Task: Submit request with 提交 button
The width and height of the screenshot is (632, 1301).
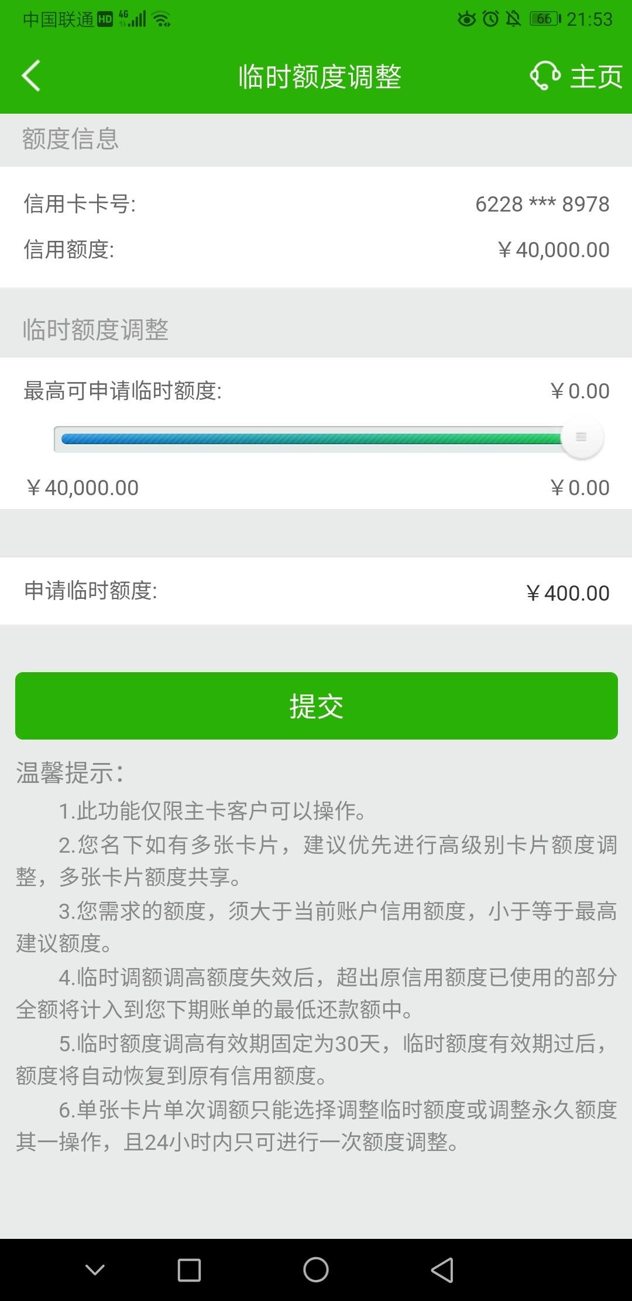Action: click(316, 706)
